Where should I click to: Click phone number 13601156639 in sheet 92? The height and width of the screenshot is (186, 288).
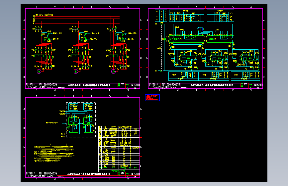point(49,85)
